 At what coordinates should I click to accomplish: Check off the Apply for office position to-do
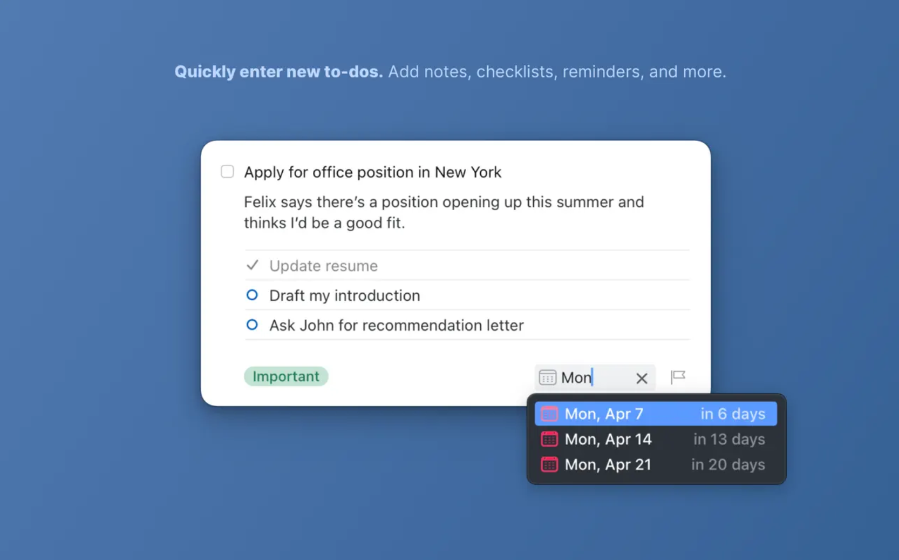[227, 172]
